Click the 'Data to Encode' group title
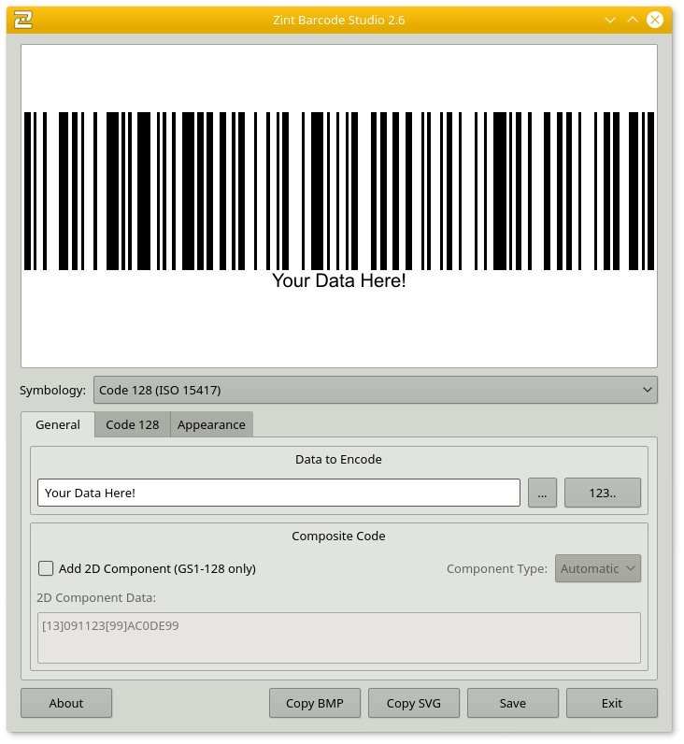Image resolution: width=684 pixels, height=744 pixels. point(338,459)
